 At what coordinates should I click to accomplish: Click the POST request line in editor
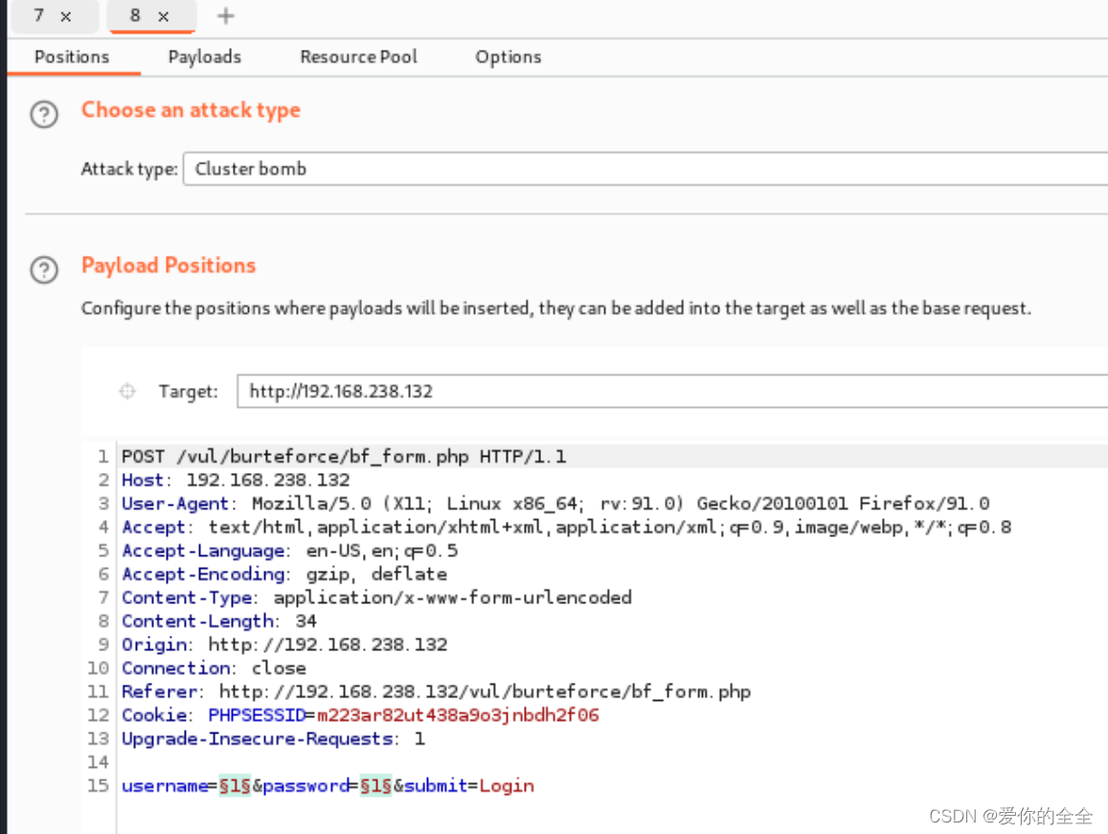[344, 457]
